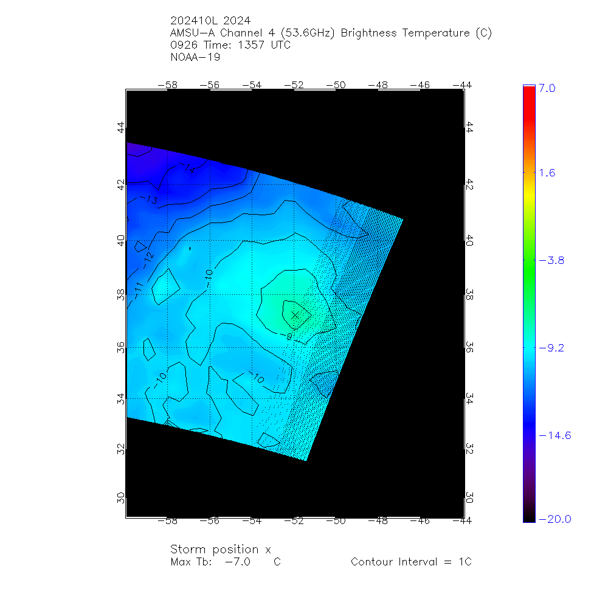Click the '30' latitude label on left axis

tap(121, 497)
